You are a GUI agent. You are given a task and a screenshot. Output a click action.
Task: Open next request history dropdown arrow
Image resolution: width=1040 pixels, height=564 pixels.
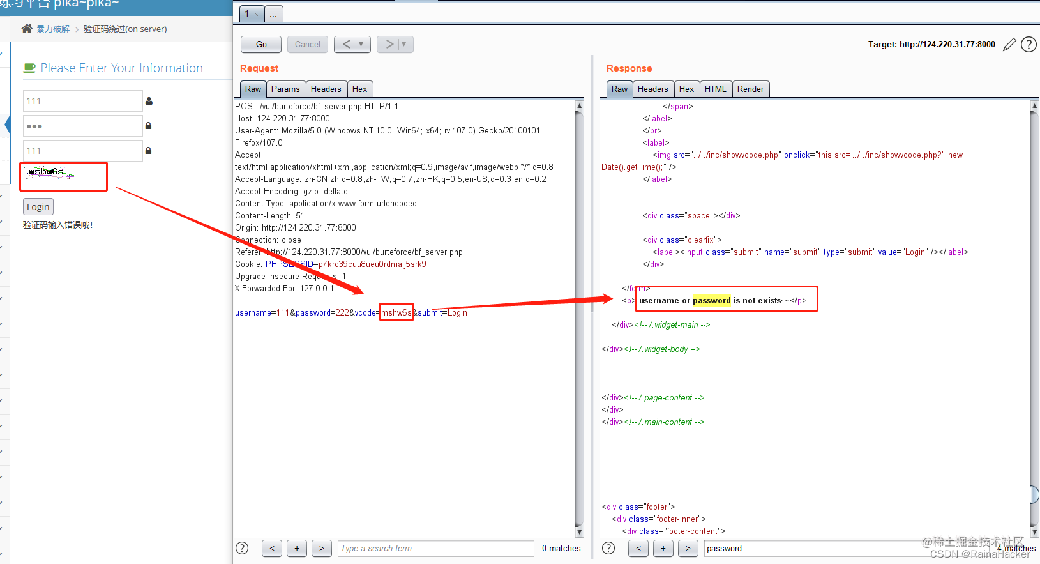404,44
